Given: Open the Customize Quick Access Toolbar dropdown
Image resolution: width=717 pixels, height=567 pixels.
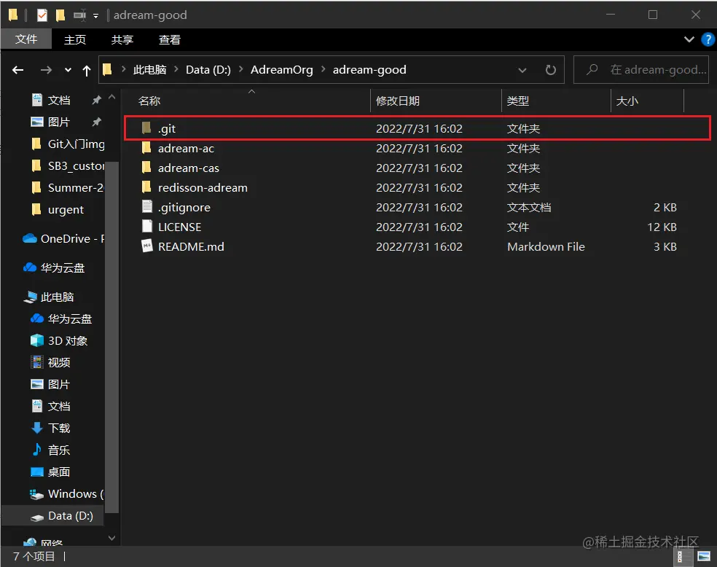Looking at the screenshot, I should [95, 15].
